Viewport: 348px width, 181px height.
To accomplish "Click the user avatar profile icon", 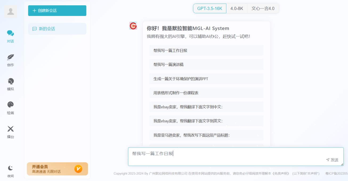I will point(11,12).
